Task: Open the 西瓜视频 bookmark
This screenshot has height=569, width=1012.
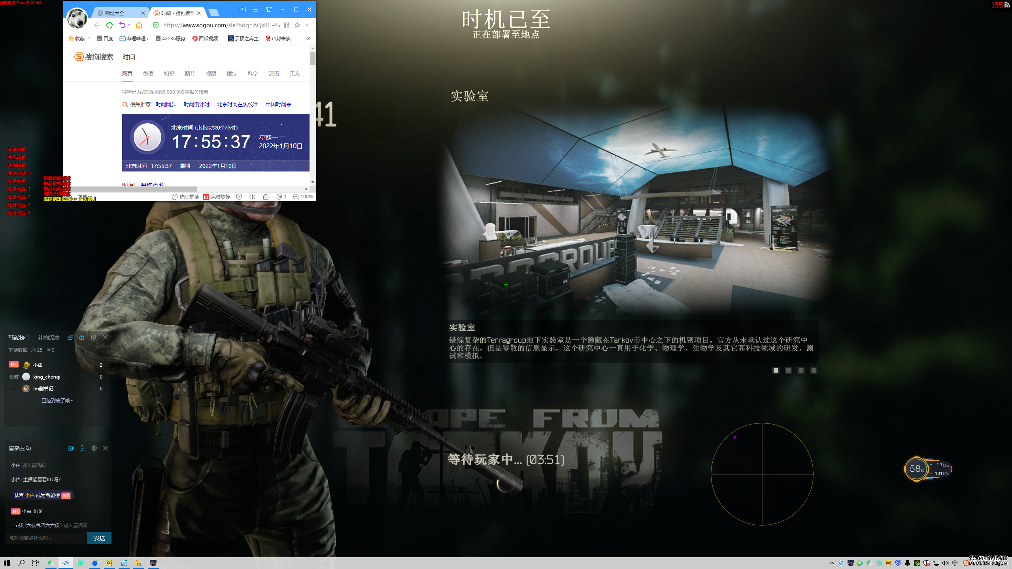Action: coord(207,38)
